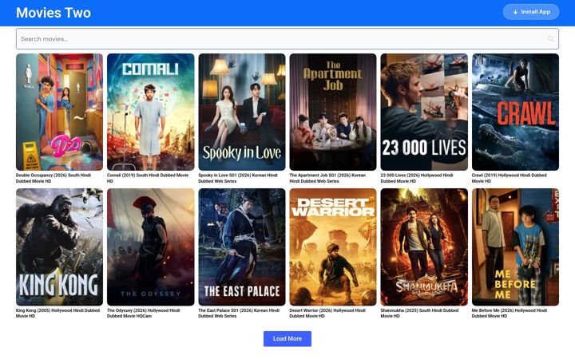Click title 'Comali (2019) South Hindi Dubbed Movie'
This screenshot has width=575, height=359.
pyautogui.click(x=148, y=176)
